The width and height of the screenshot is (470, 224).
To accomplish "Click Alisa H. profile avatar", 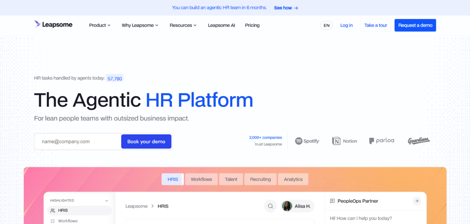I will point(287,206).
